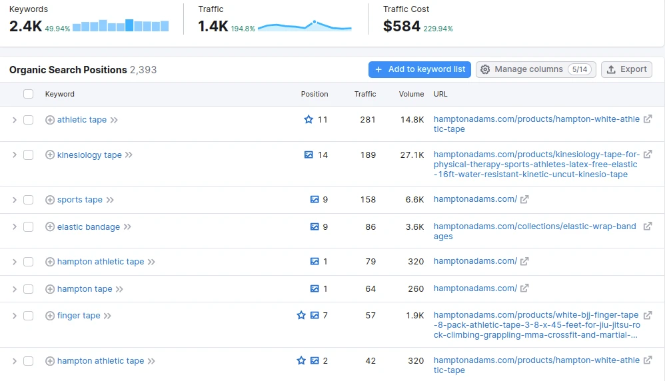Click image SERP icon in hampton tape row
The height and width of the screenshot is (381, 665).
(x=315, y=289)
